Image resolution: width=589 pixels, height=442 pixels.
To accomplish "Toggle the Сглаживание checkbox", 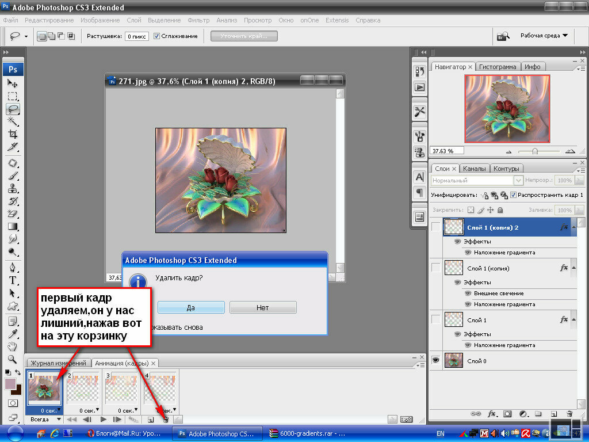I will pyautogui.click(x=156, y=36).
